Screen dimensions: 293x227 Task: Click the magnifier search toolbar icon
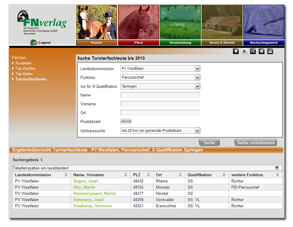click(253, 51)
